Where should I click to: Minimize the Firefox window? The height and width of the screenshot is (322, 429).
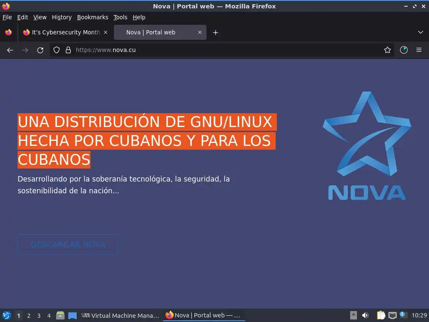point(406,6)
